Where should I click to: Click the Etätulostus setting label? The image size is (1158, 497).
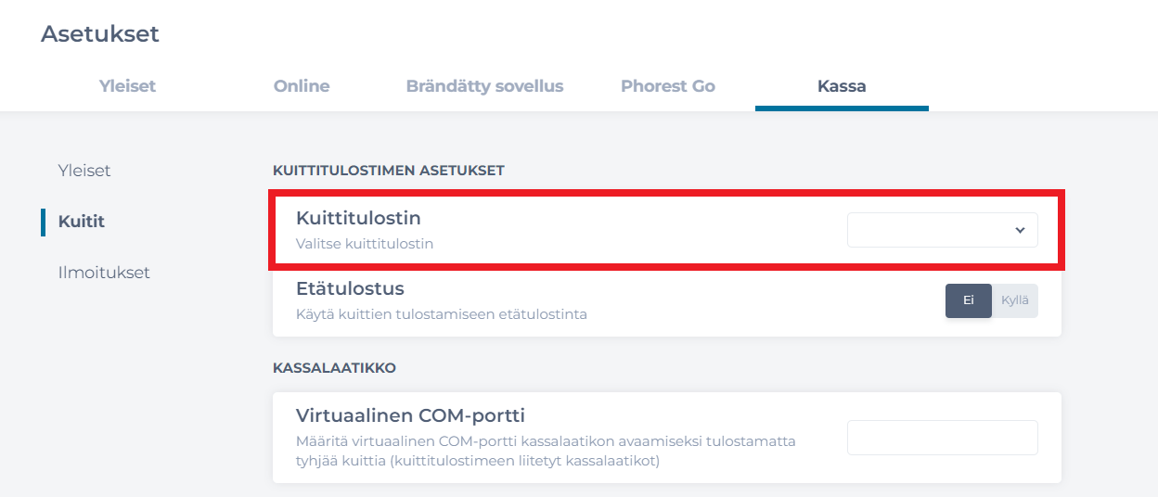350,288
